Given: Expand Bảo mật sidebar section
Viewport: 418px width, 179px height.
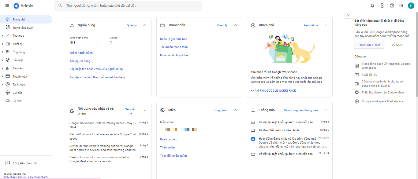Looking at the screenshot, I should 3,60.
